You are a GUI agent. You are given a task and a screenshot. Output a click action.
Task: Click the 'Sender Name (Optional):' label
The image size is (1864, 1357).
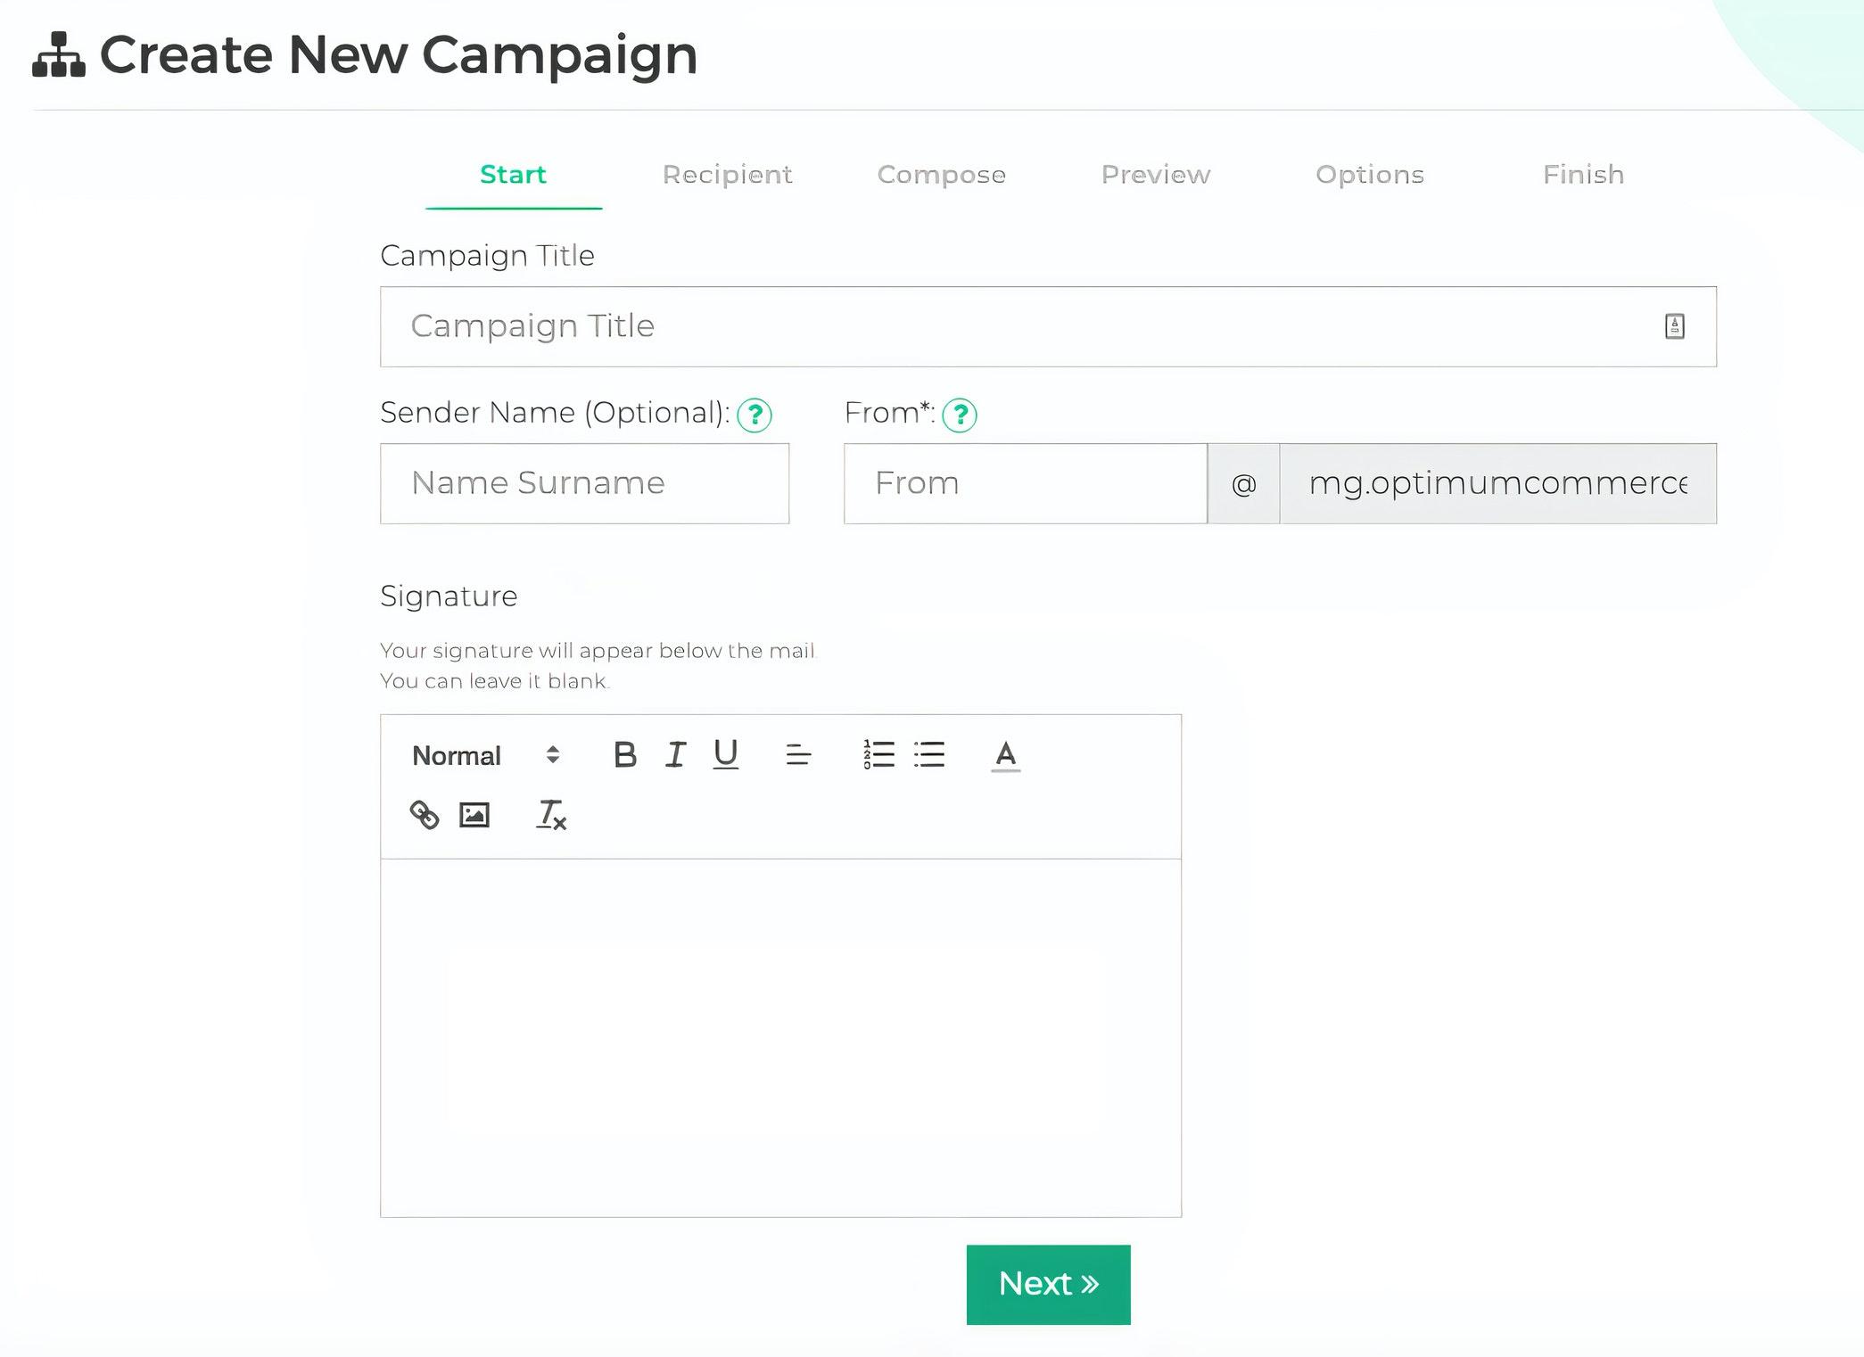[556, 413]
